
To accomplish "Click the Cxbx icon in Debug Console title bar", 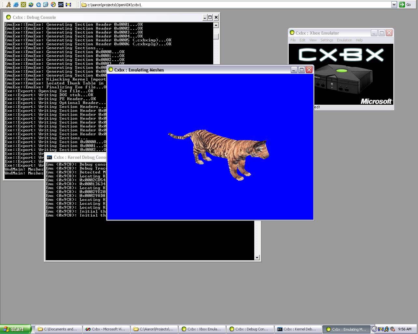I will tap(8, 17).
